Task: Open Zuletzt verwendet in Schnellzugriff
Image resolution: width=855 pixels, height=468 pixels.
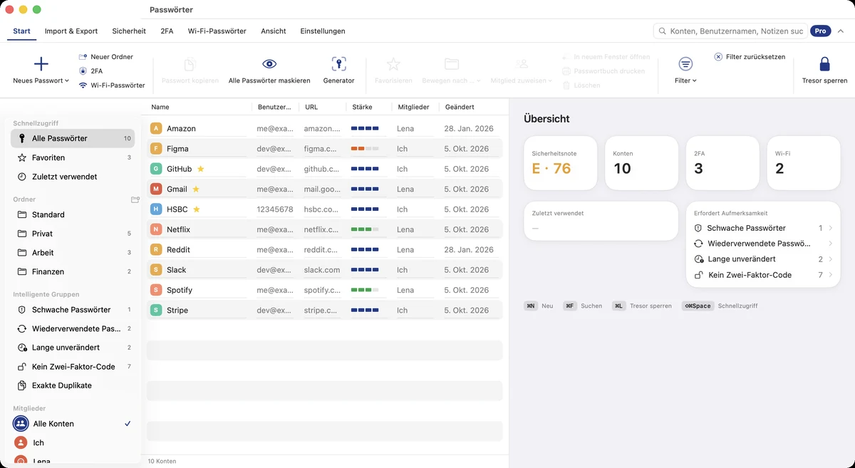Action: [73, 177]
